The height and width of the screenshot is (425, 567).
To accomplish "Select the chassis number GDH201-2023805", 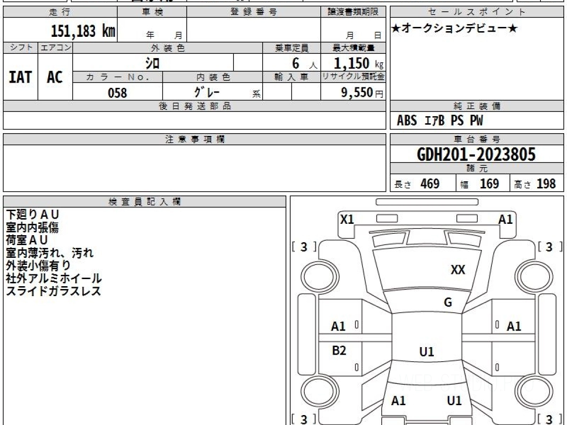I will [477, 154].
